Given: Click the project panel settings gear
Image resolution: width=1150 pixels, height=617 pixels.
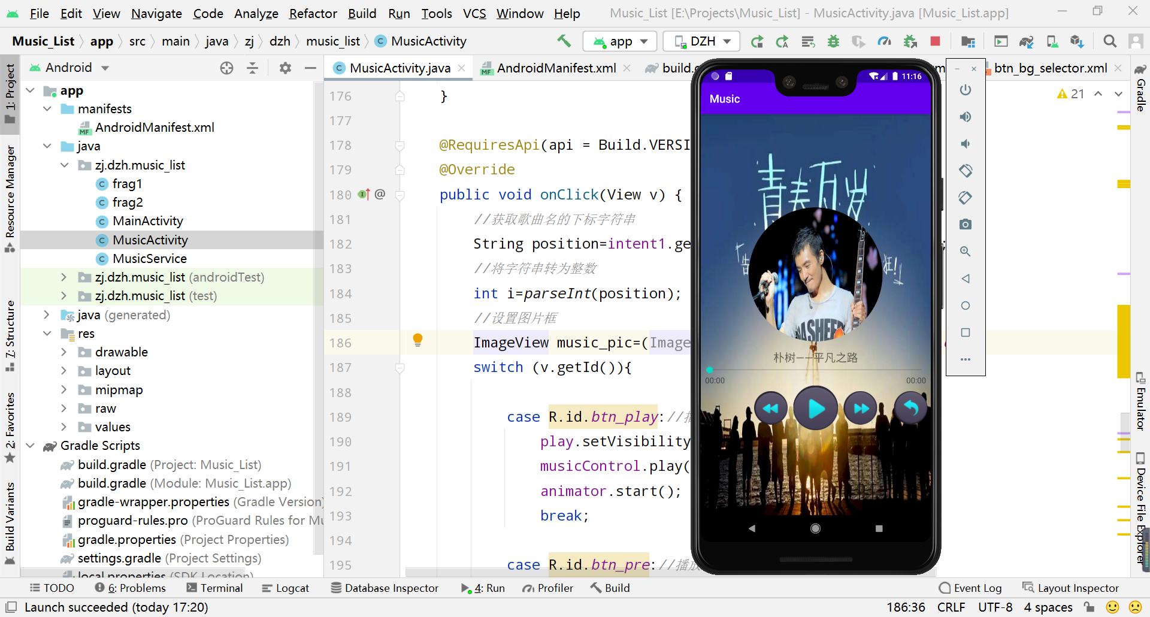Looking at the screenshot, I should click(285, 68).
